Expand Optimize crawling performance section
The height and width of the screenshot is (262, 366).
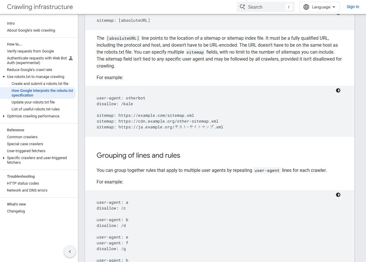[x=4, y=116]
